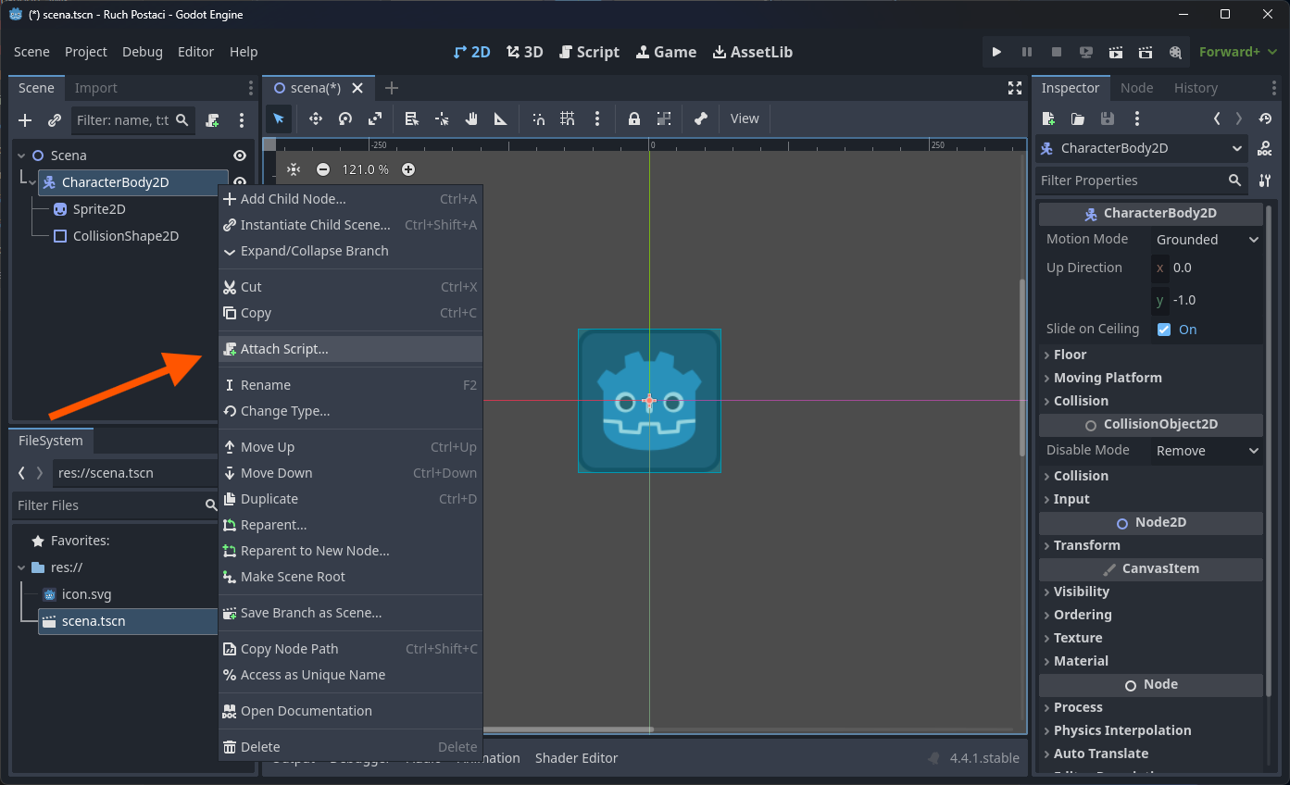Click the Movie Maker mode icon
1290x785 pixels.
pos(1175,52)
